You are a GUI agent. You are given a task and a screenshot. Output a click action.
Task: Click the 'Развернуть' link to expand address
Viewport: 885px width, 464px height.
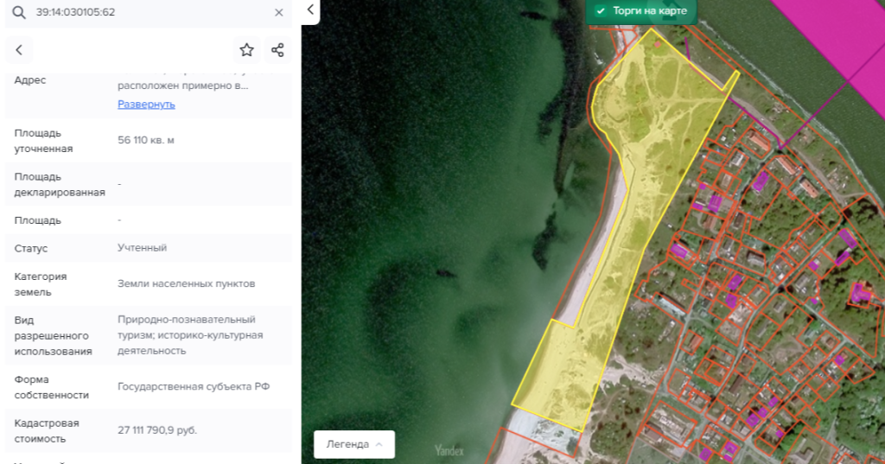[x=146, y=105]
